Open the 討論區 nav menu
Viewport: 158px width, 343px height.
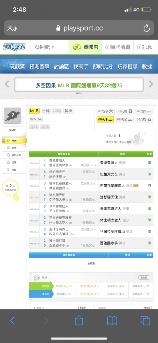tap(61, 67)
